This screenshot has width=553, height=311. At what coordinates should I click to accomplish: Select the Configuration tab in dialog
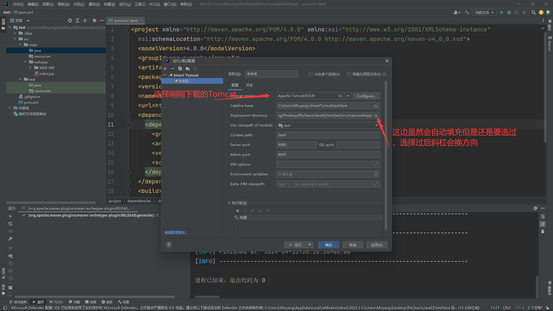[235, 85]
